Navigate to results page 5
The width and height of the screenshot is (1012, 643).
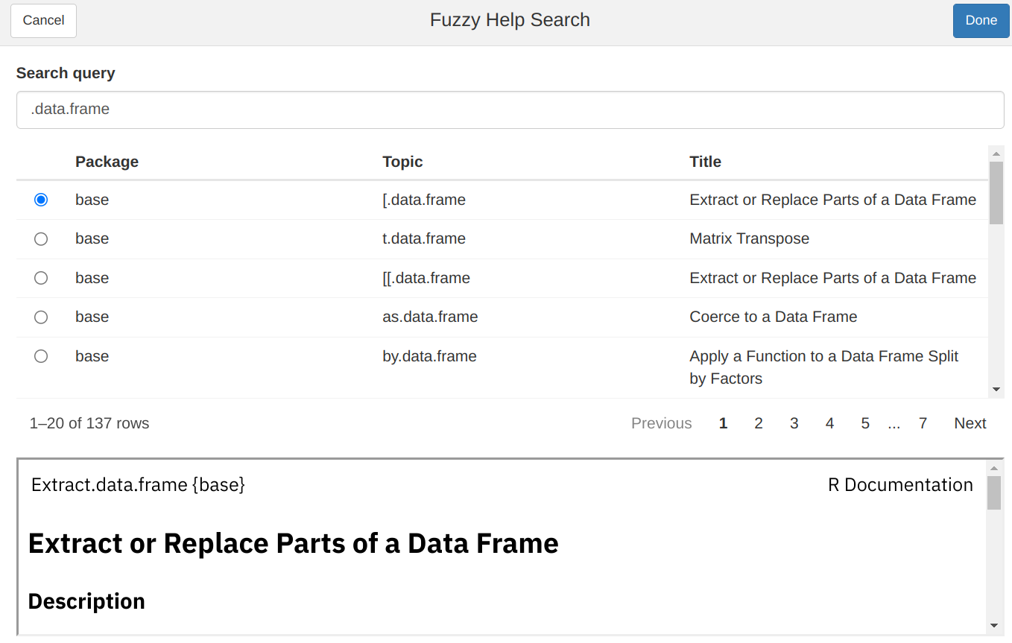pos(865,423)
